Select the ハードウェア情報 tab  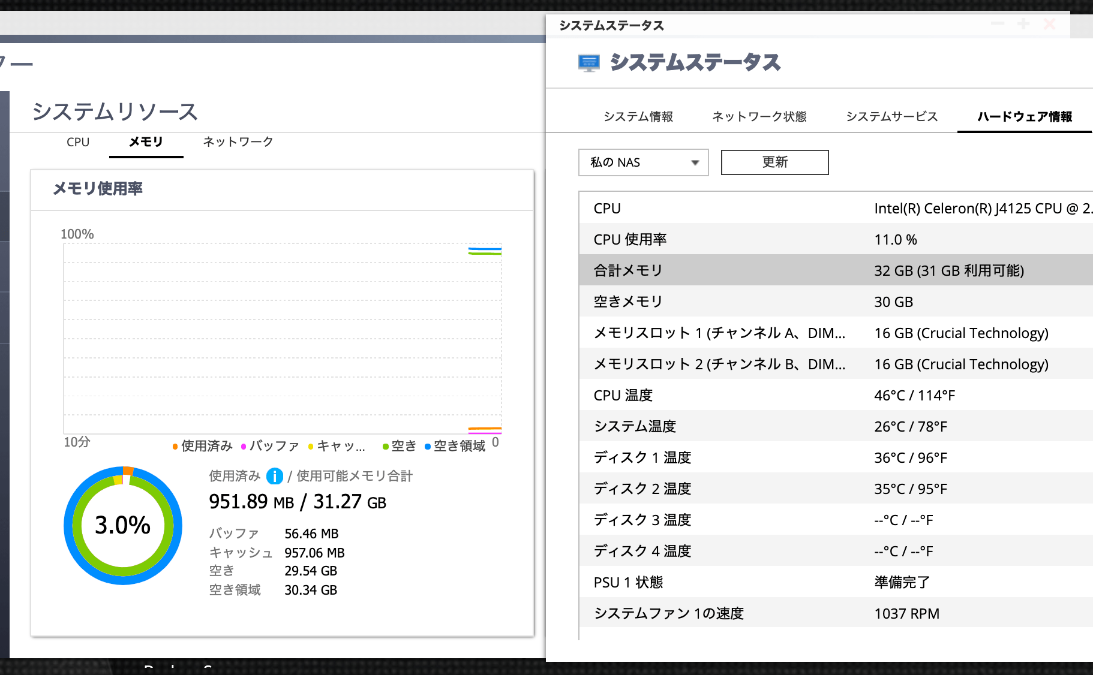click(1025, 117)
